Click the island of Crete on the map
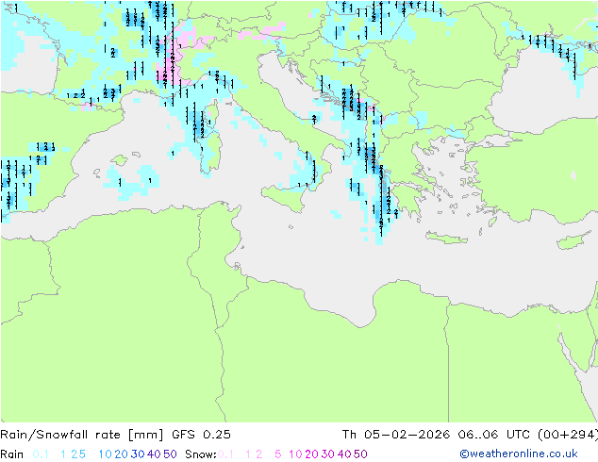The width and height of the screenshot is (598, 462). point(446,239)
